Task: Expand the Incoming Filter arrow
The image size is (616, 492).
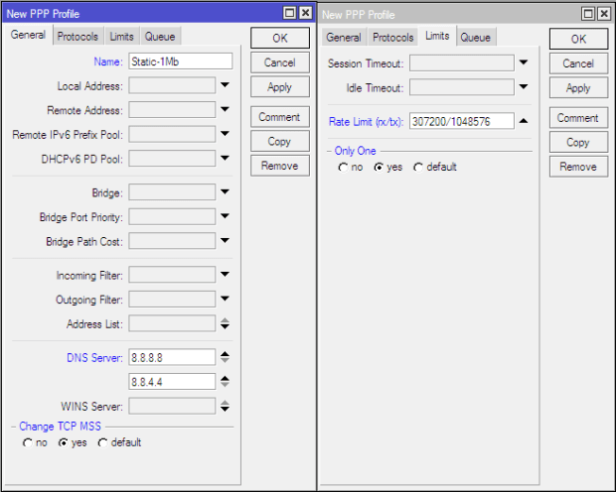Action: pos(225,274)
